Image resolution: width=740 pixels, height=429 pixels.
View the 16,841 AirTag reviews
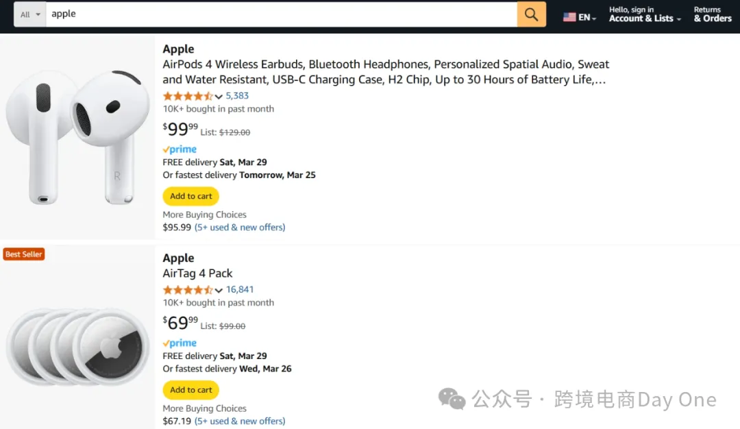(x=240, y=289)
